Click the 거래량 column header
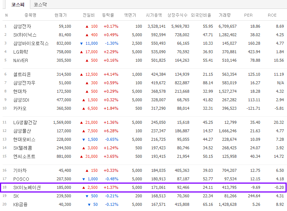Image resolution: width=287 pixels, height=211 pixels. point(225,15)
